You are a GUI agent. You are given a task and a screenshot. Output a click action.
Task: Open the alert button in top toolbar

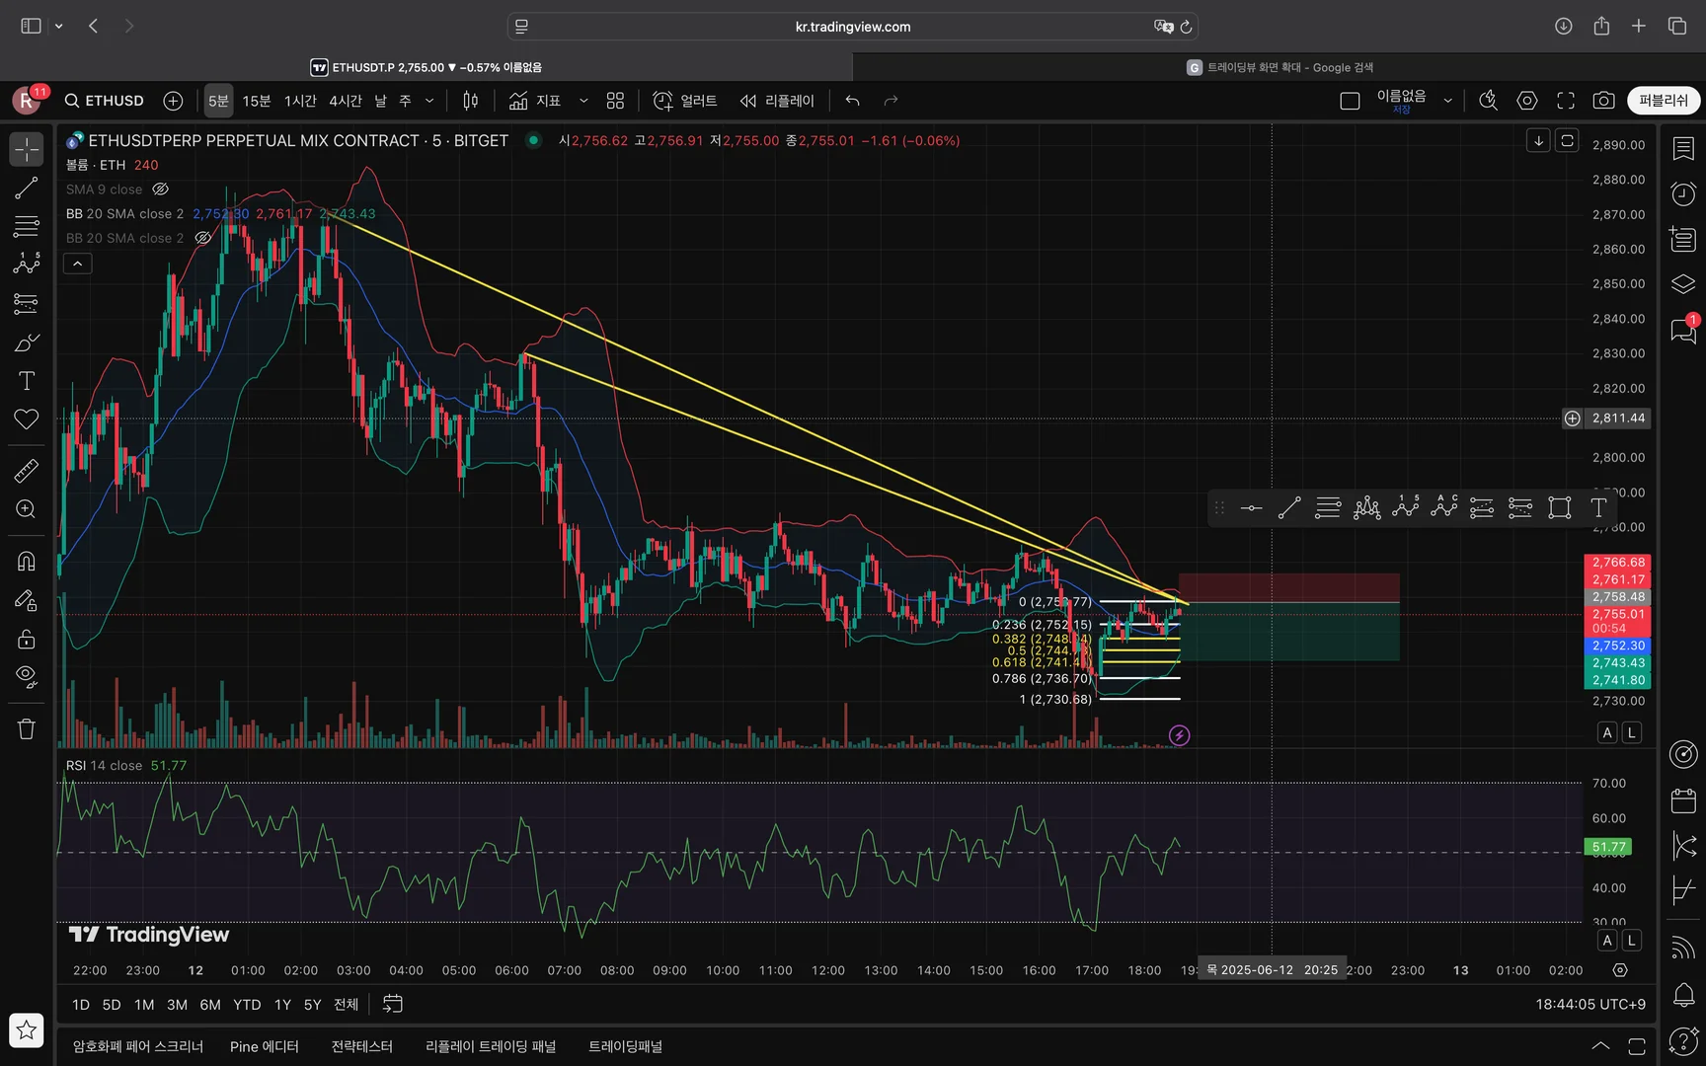pyautogui.click(x=684, y=101)
